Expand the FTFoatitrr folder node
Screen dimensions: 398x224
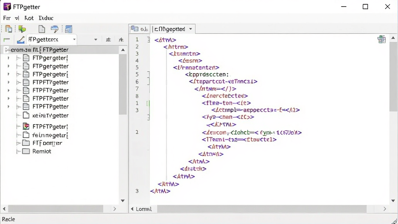[18, 143]
